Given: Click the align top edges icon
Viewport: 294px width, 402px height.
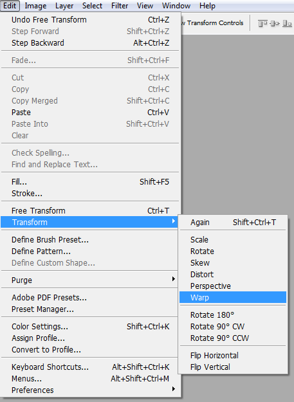Looking at the screenshot, I should (x=262, y=24).
